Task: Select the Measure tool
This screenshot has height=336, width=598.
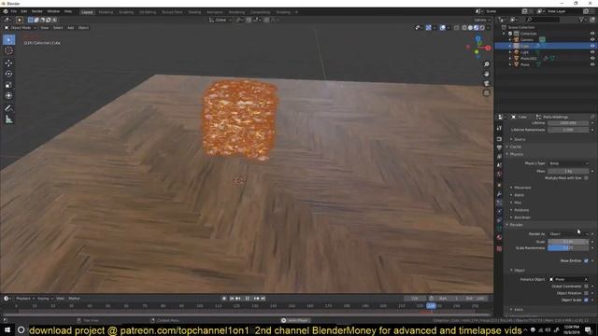Action: [x=8, y=119]
